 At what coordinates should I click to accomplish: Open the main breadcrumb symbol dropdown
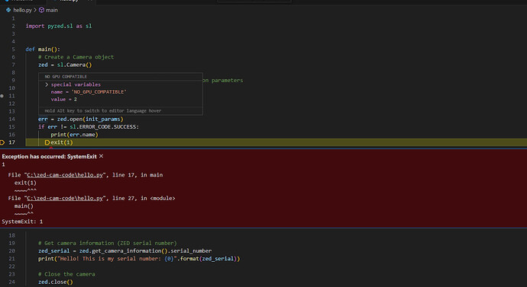click(51, 10)
